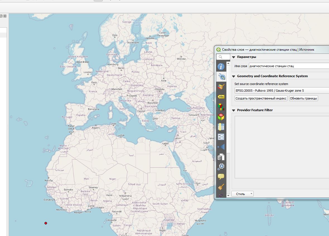Open the Diagrams chart icon
The height and width of the screenshot is (236, 329).
[221, 107]
